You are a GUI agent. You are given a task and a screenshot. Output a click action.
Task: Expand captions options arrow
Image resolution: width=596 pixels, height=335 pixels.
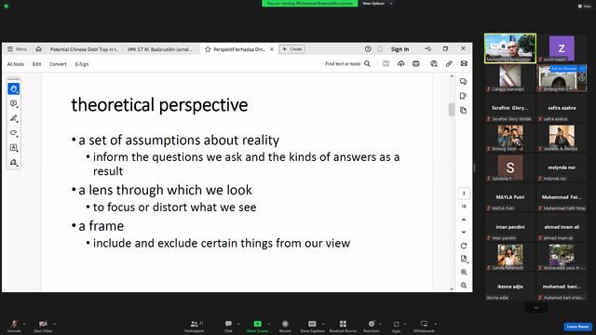click(x=323, y=324)
